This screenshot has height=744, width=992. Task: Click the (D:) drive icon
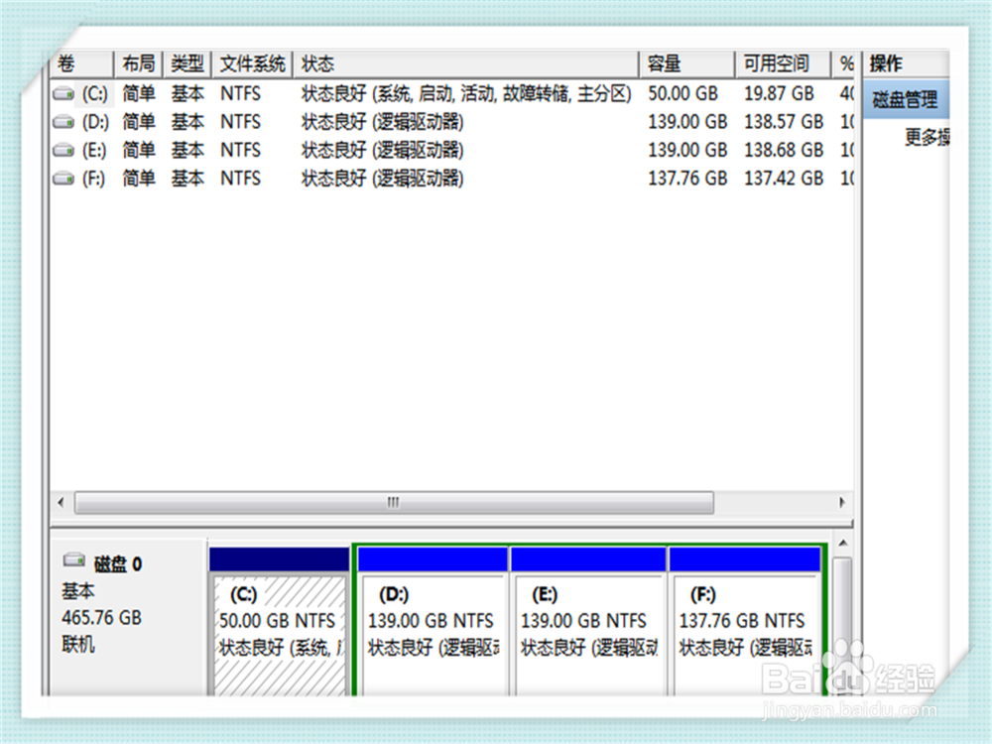(x=62, y=122)
